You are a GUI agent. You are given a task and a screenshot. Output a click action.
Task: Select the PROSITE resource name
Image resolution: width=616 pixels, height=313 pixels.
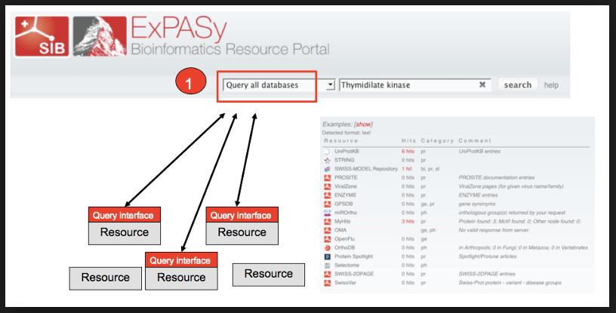pos(346,177)
